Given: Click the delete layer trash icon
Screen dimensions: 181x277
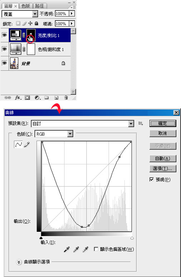Looking at the screenshot, I should pos(66,98).
